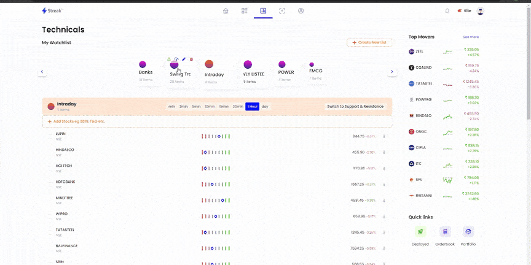This screenshot has height=265, width=531.
Task: Create a new watchlist
Action: (369, 42)
